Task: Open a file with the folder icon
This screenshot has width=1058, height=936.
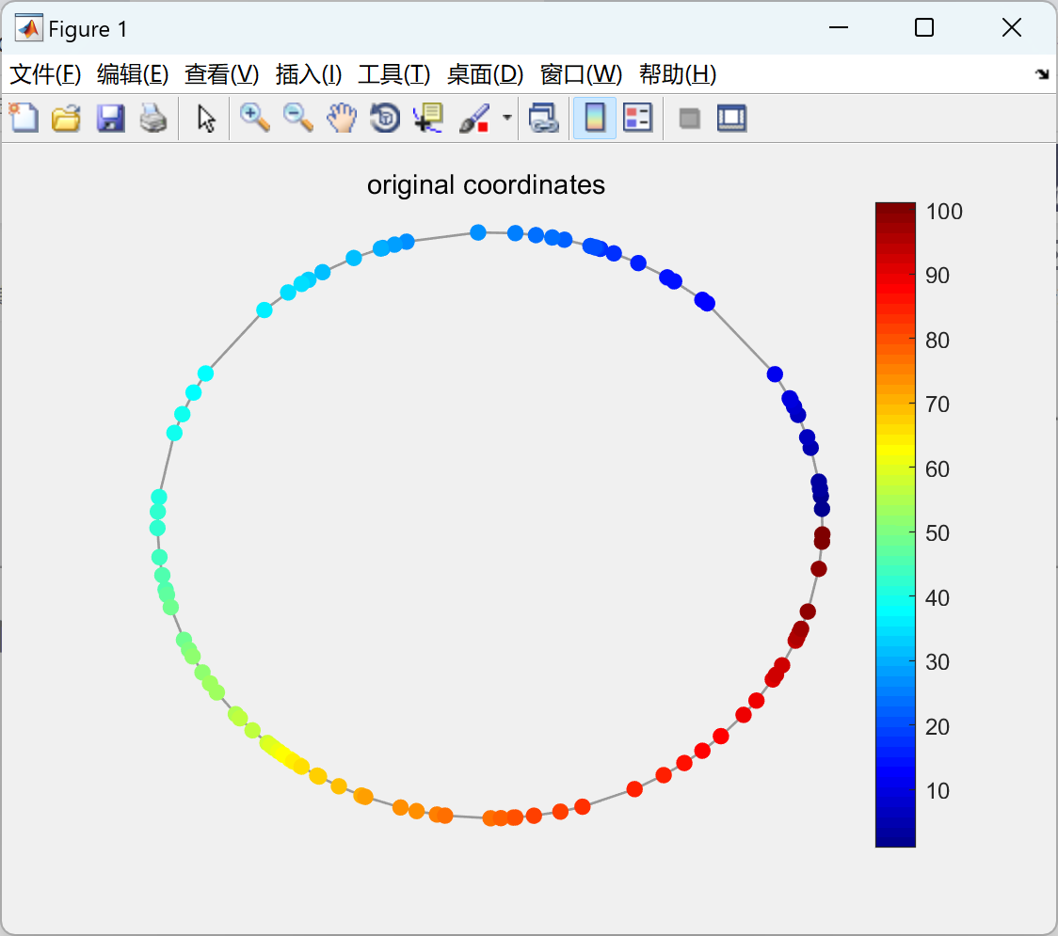Action: tap(66, 118)
